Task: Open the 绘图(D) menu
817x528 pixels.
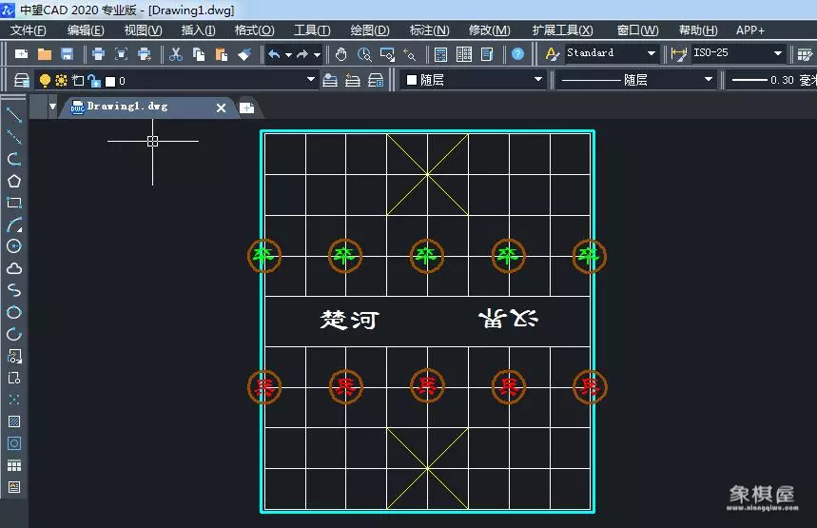Action: [369, 30]
